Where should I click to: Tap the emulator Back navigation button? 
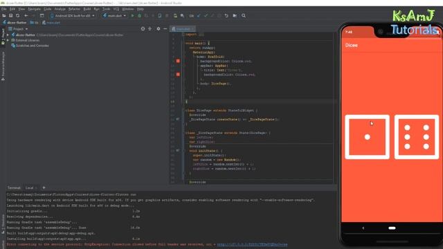[x=363, y=228]
